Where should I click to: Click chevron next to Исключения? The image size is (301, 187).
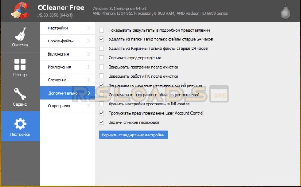(x=89, y=67)
